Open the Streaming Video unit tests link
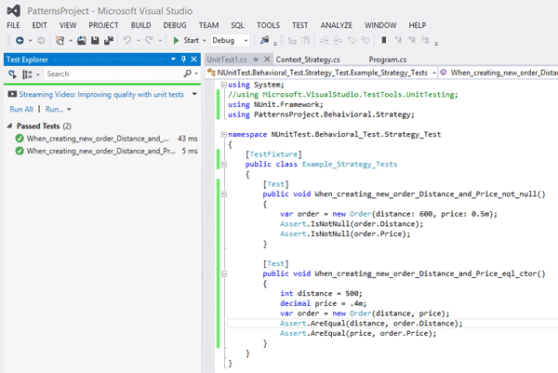 [101, 94]
